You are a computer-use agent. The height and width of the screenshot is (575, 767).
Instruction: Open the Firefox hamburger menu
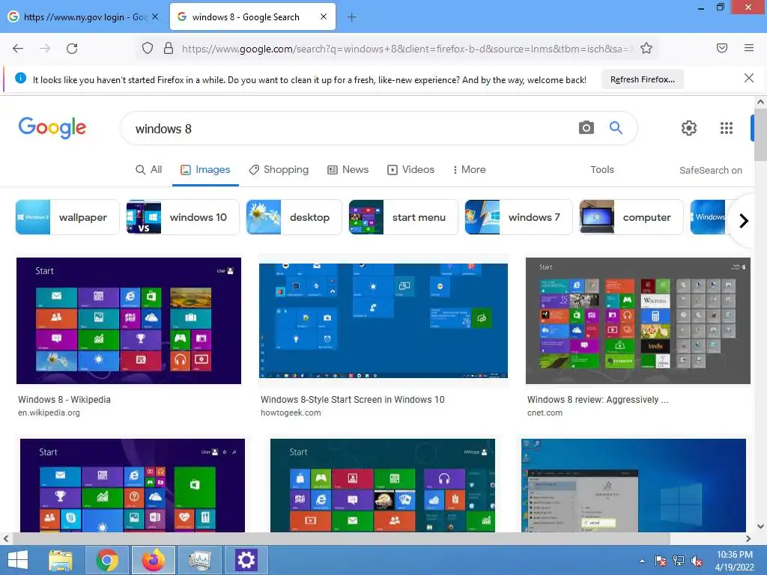point(749,48)
